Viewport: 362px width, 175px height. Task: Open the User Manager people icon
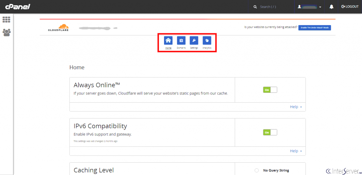(x=6, y=32)
